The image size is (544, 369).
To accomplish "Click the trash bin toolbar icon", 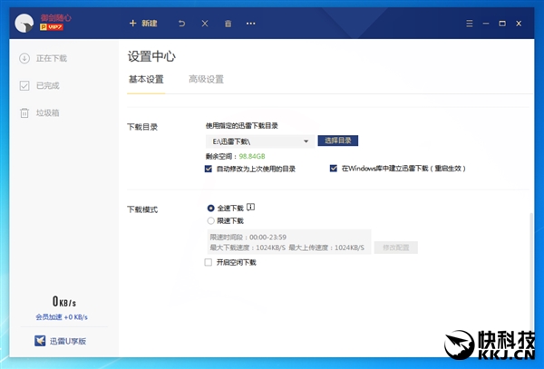I will pyautogui.click(x=228, y=24).
